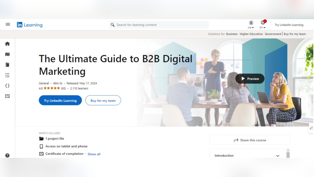Viewport: 314px width, 177px height.
Task: Click the contents panel scrollbar thumb
Action: coord(288,155)
